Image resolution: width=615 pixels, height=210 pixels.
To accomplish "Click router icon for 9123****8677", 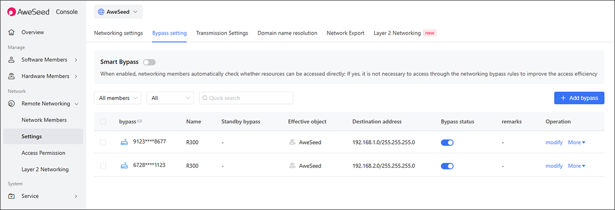I will tap(124, 142).
